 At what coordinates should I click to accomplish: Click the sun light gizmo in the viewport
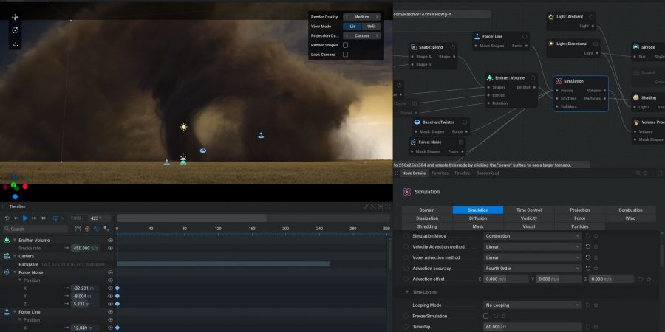click(x=183, y=127)
